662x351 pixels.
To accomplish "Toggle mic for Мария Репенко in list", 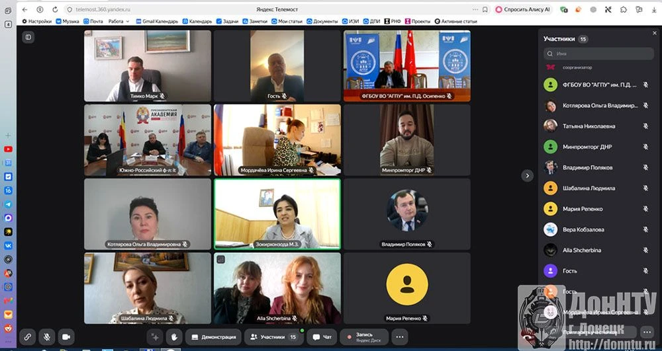I will tap(645, 209).
